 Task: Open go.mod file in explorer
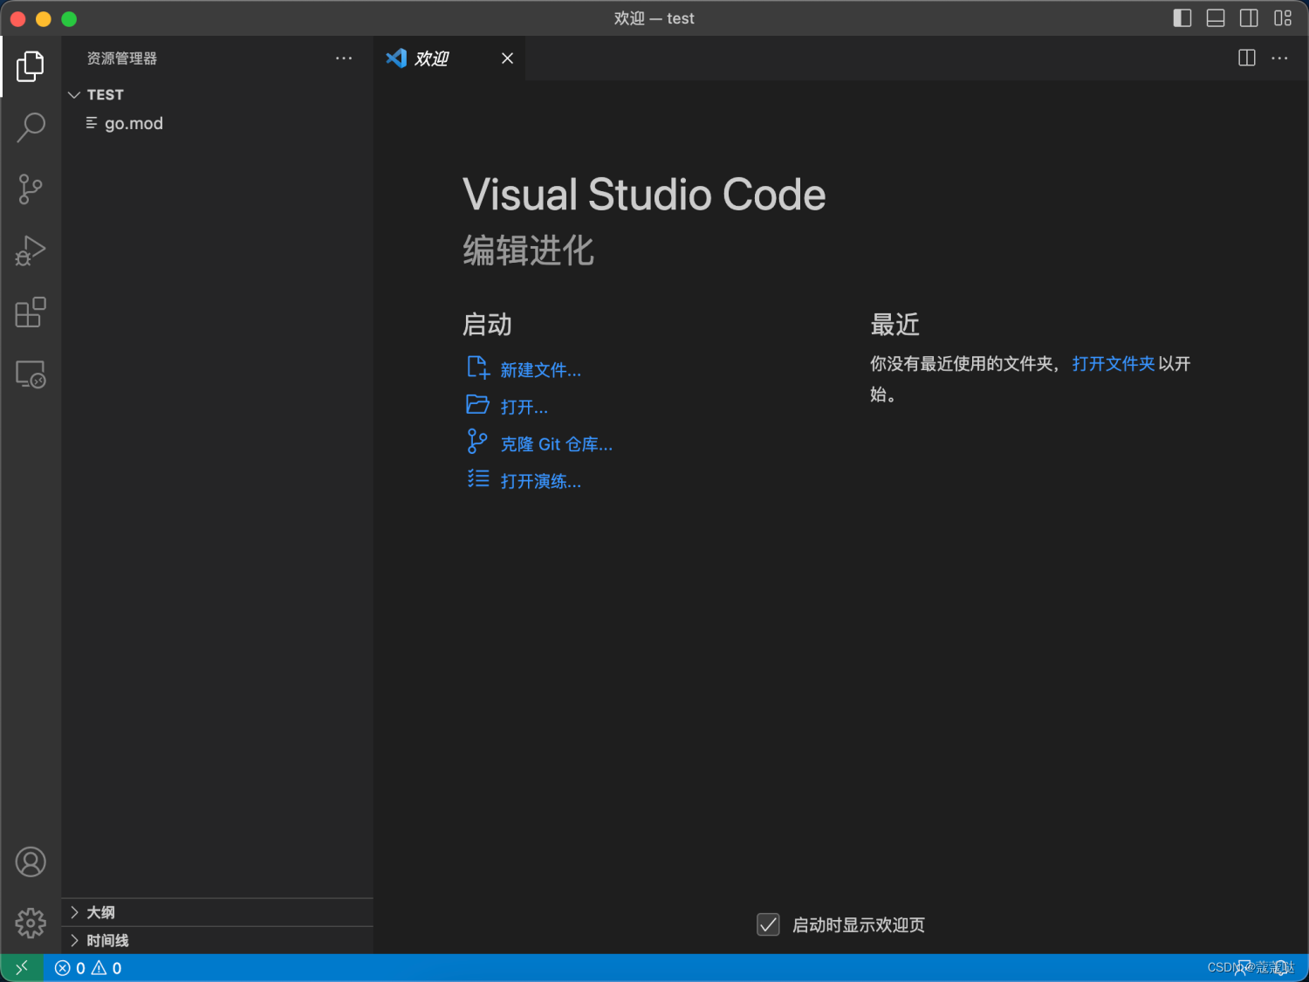click(x=217, y=123)
